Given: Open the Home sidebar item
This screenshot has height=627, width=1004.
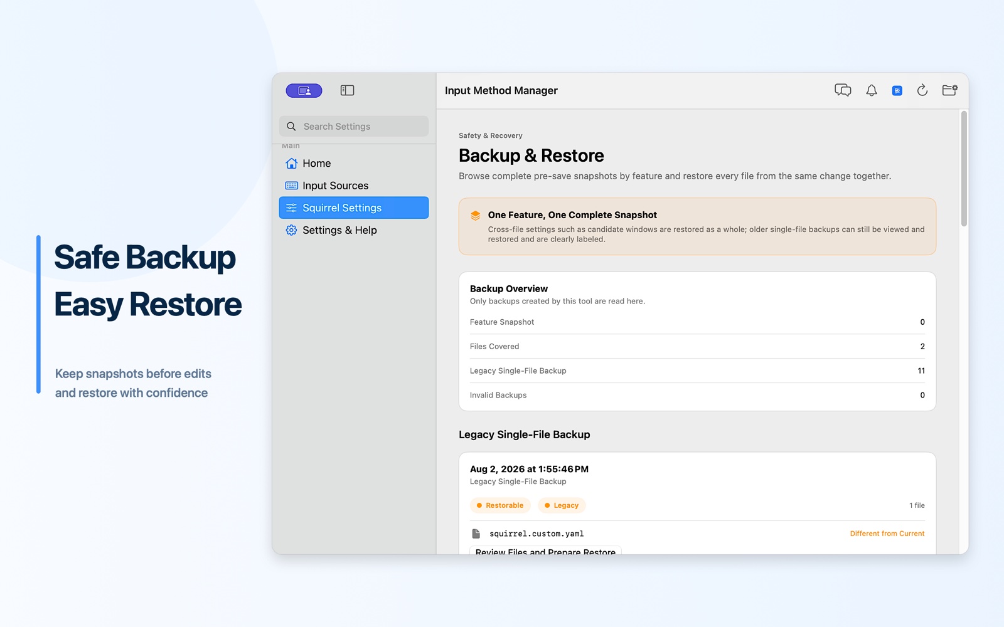Looking at the screenshot, I should click(354, 163).
